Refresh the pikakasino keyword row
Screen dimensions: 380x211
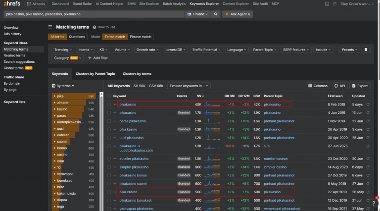pos(368,105)
